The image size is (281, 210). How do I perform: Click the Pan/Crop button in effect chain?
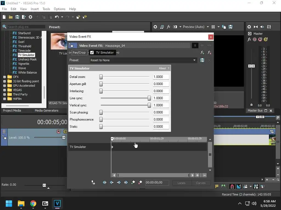click(79, 52)
